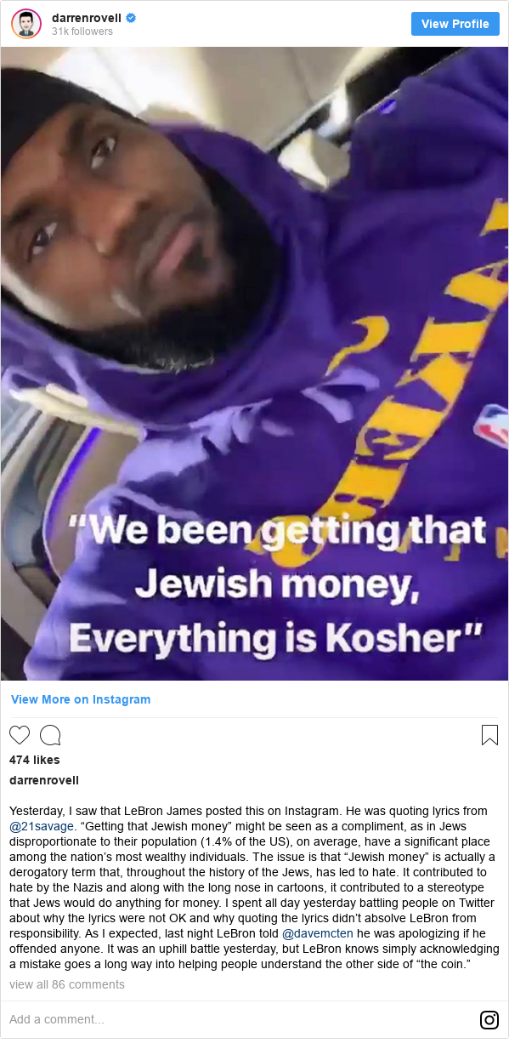Open comments via speech bubble icon

(50, 735)
